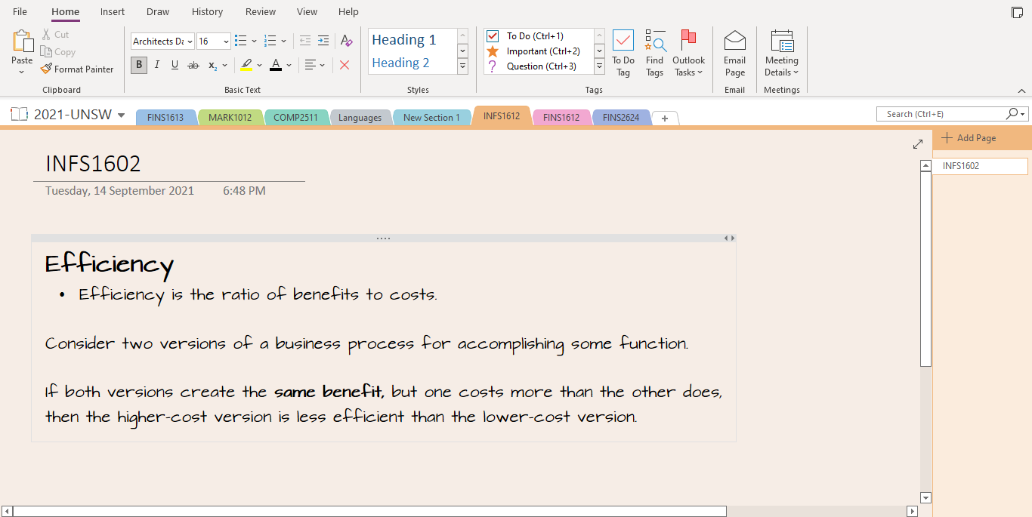
Task: Open the font size dropdown
Action: click(x=226, y=42)
